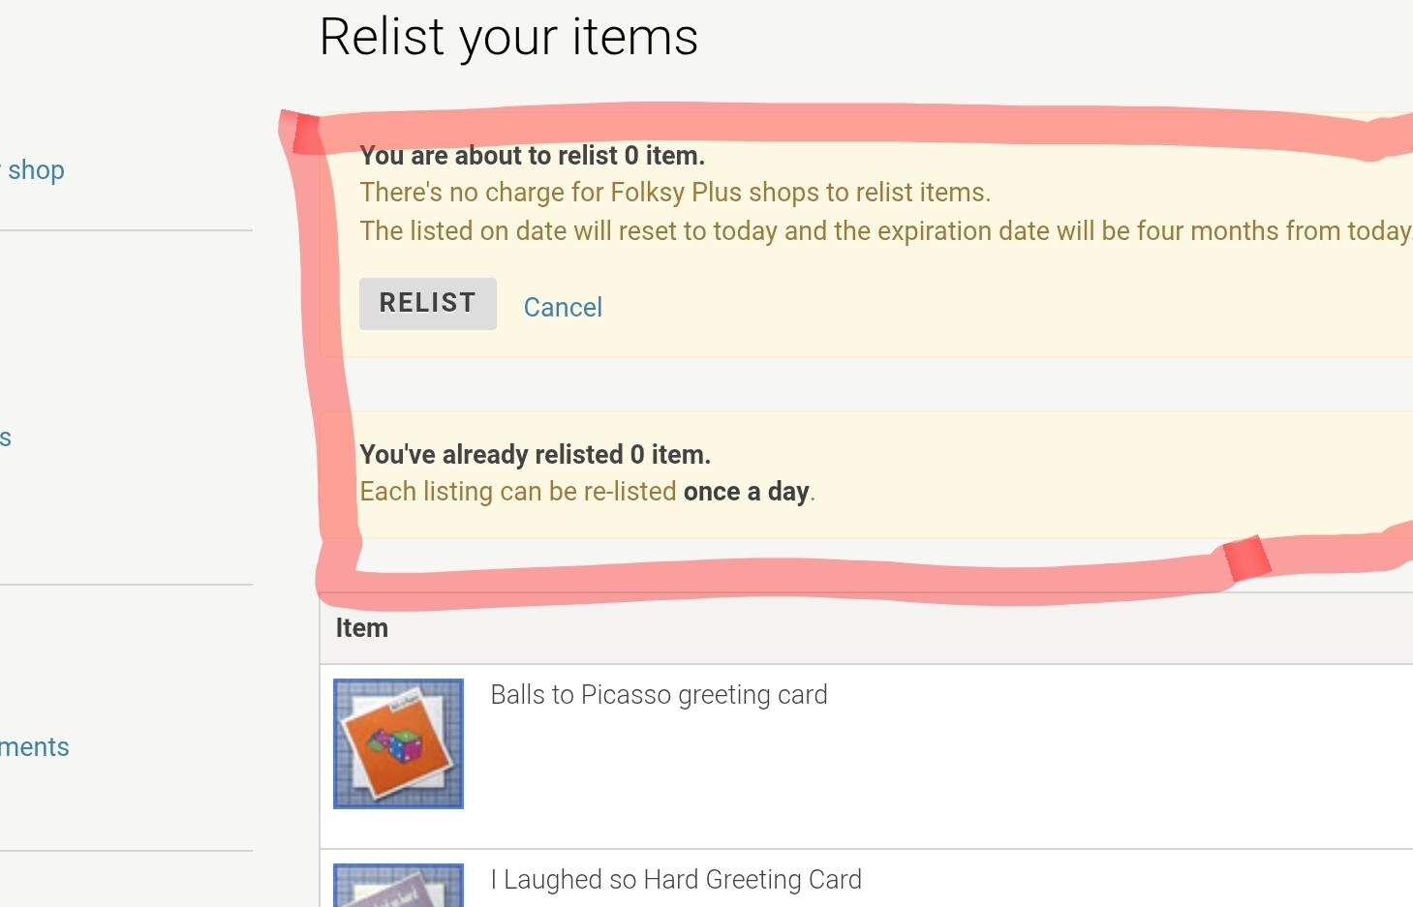Select the I Laughed so Hard Greeting Card title
This screenshot has width=1413, height=907.
676,880
